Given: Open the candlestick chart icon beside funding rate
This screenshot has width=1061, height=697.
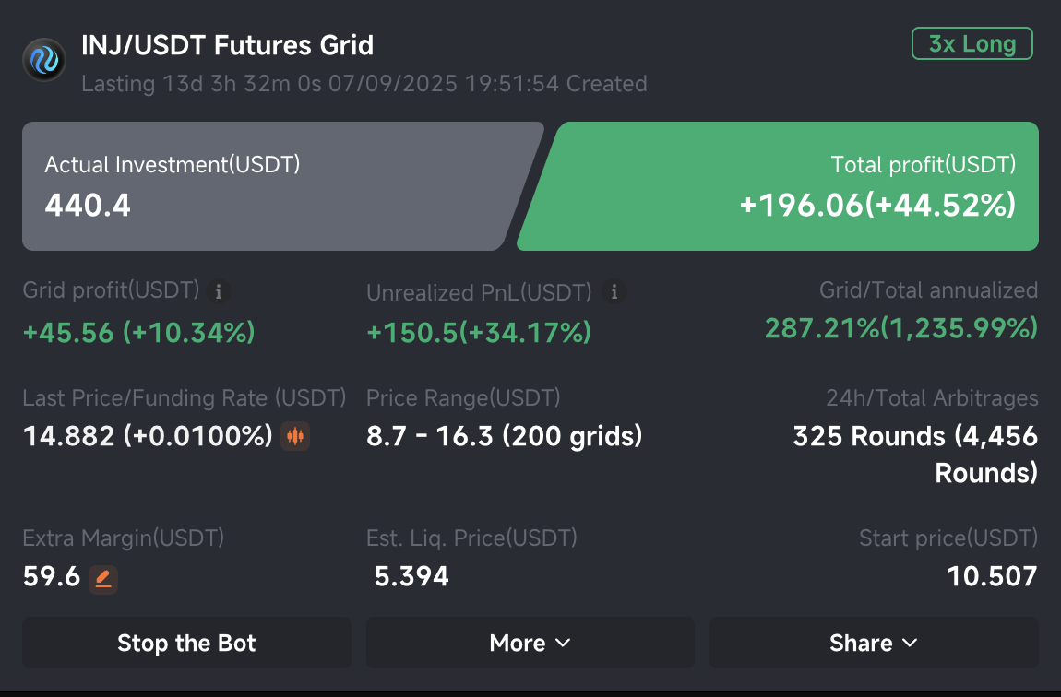Looking at the screenshot, I should (295, 436).
